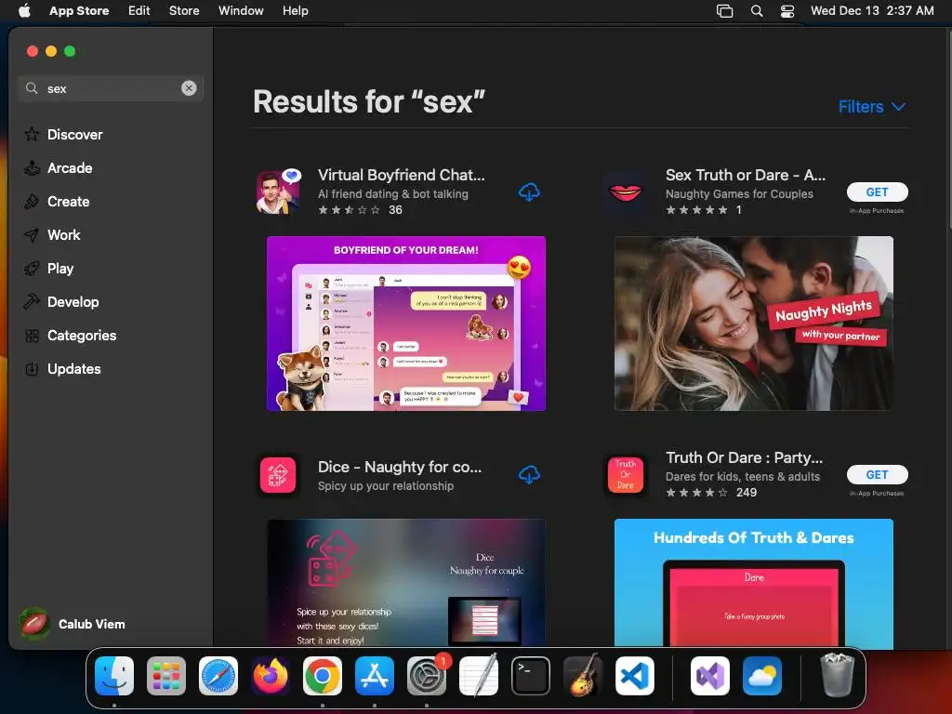
Task: Go to the Develop section
Action: coord(73,302)
